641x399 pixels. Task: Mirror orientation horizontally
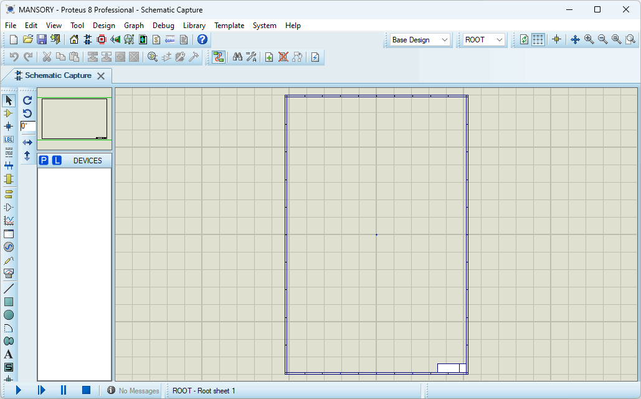pyautogui.click(x=27, y=142)
